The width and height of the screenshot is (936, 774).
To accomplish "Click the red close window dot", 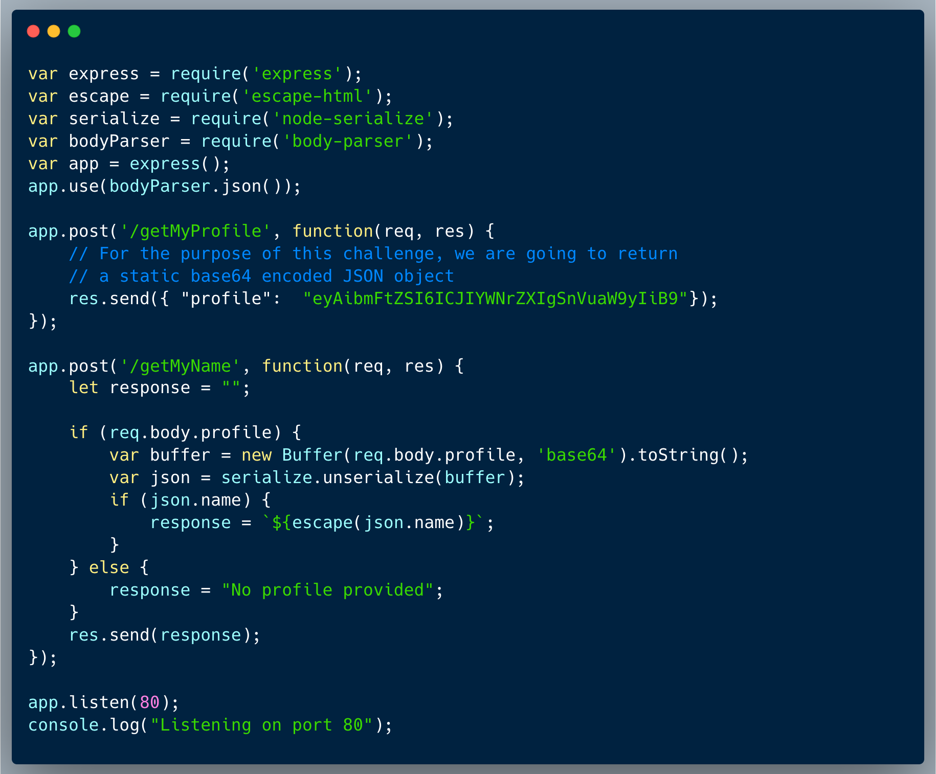I will click(33, 32).
